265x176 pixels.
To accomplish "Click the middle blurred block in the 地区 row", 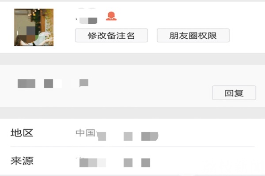I will click(128, 136).
